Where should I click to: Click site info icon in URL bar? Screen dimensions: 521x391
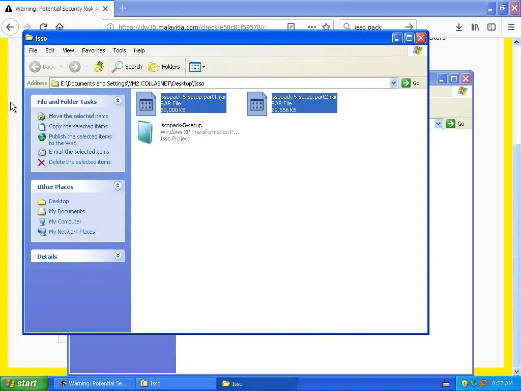(x=110, y=26)
